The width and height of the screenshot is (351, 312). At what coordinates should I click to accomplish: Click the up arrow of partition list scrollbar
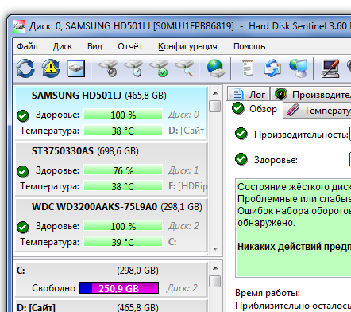(215, 268)
